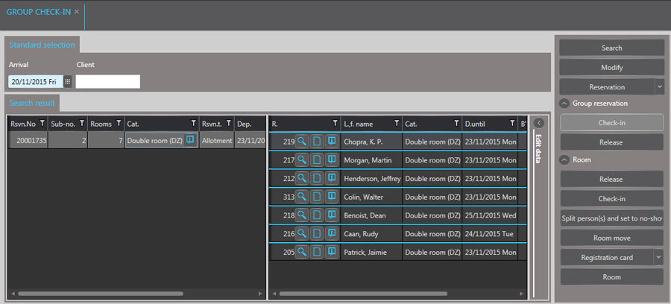Collapse the Edit data side panel

click(538, 123)
